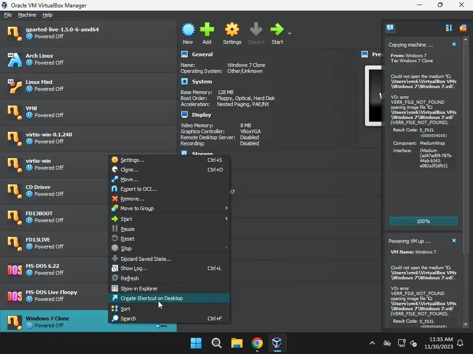Open machine tools menu on Windows 7 Clone
This screenshot has width=473, height=354.
pyautogui.click(x=162, y=326)
